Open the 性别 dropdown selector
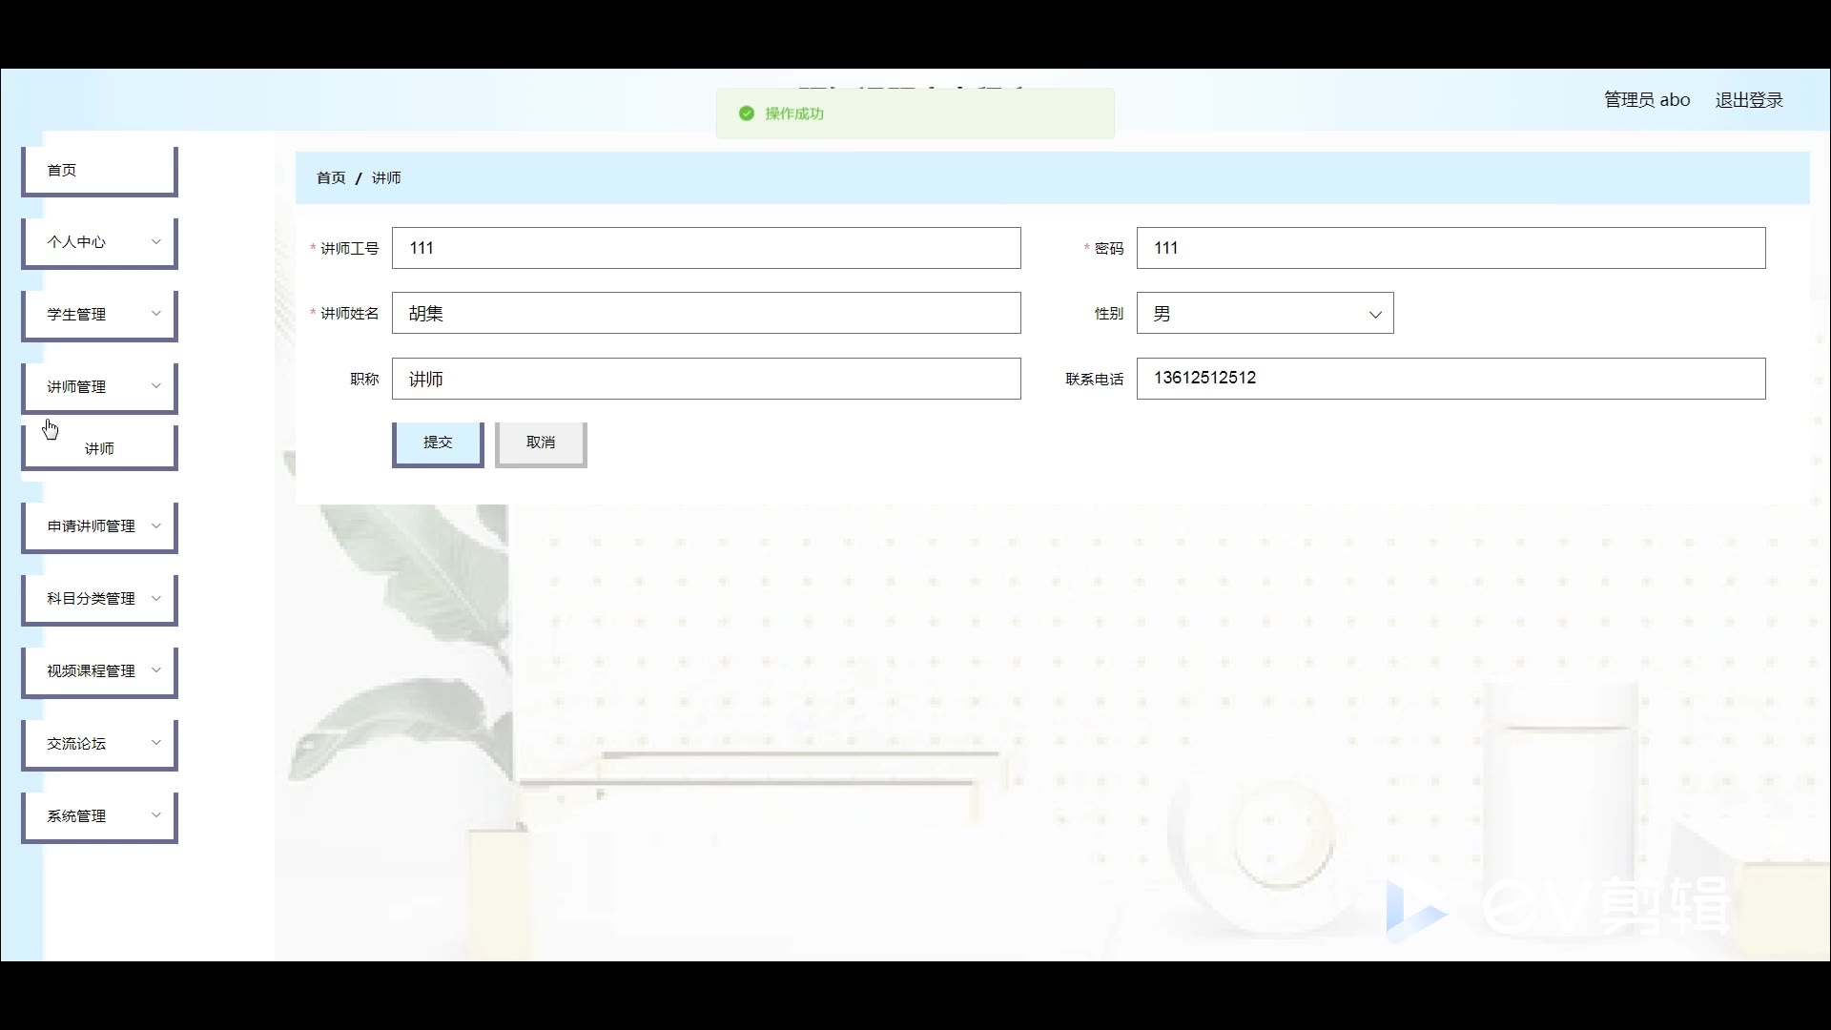 click(1265, 314)
